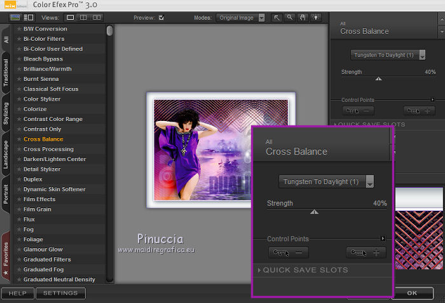
Task: Open the Modes Original Image dropdown
Action: click(240, 18)
